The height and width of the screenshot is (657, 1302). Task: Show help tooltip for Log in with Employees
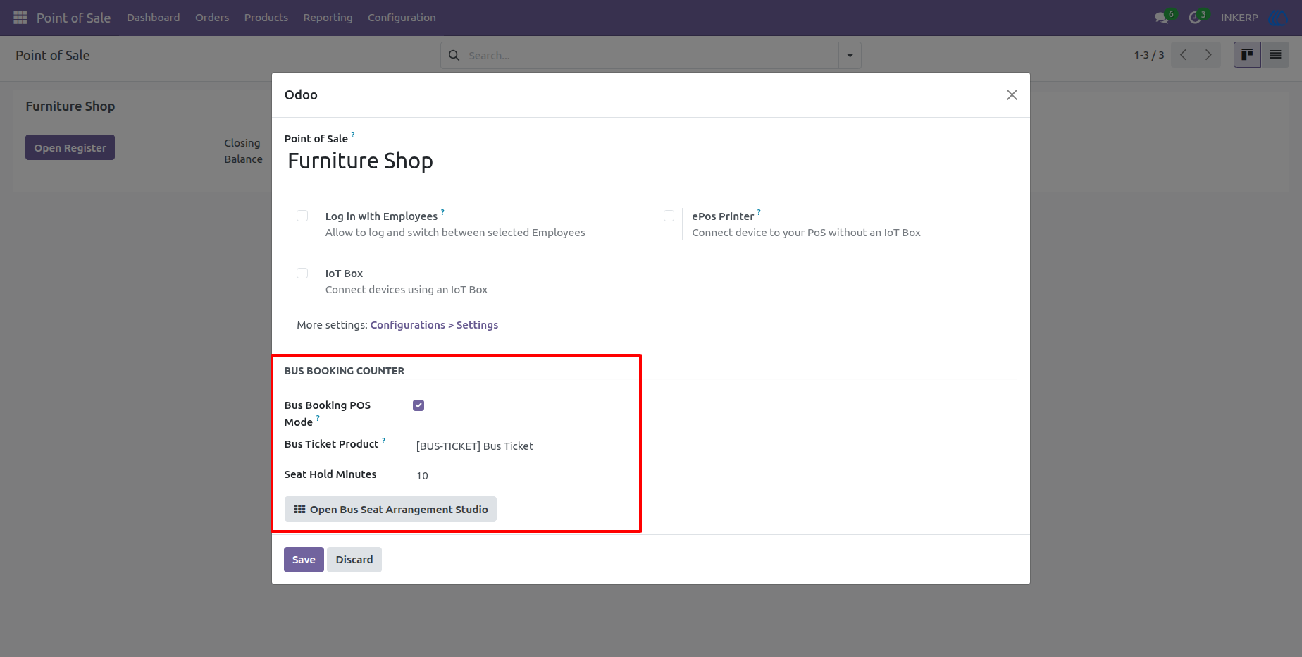(x=442, y=211)
